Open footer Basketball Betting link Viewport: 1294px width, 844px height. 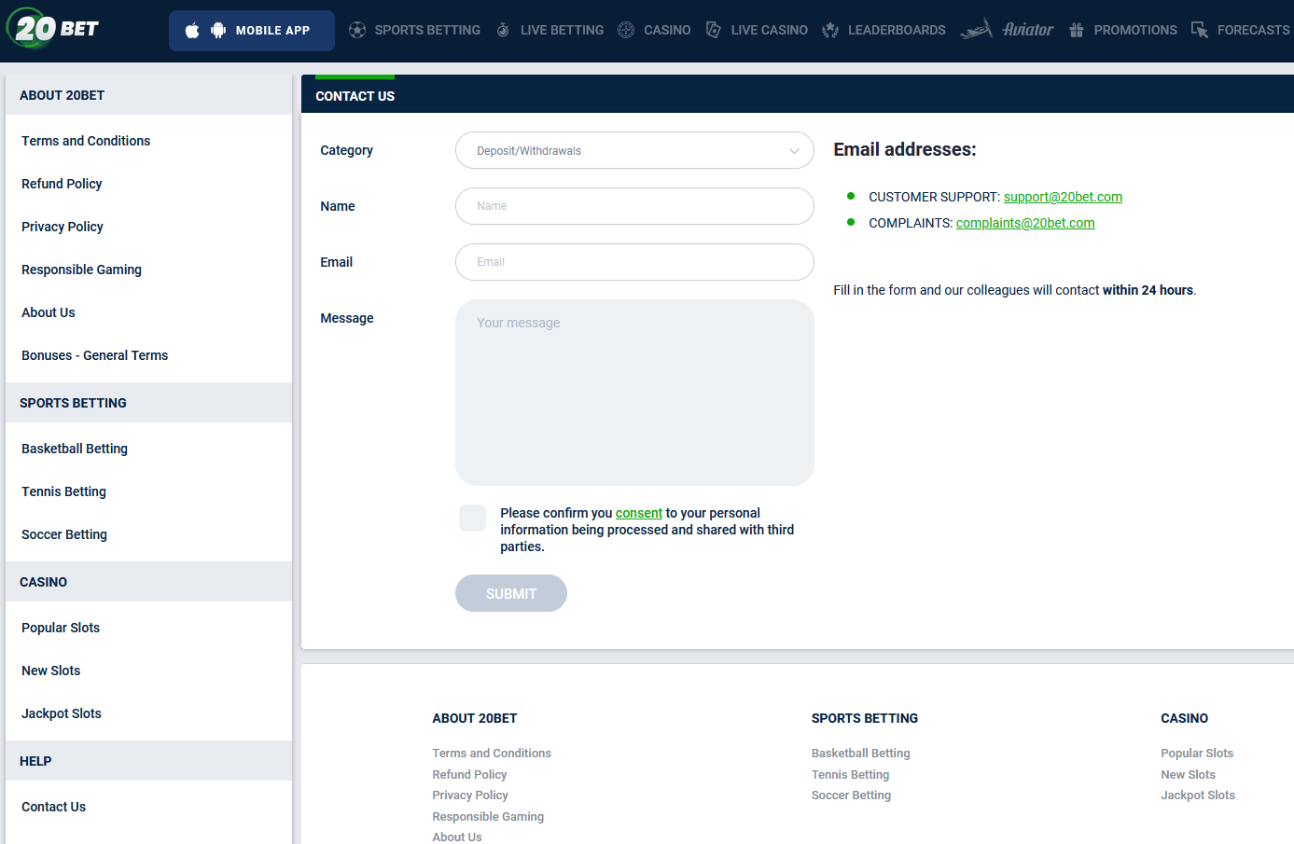861,754
